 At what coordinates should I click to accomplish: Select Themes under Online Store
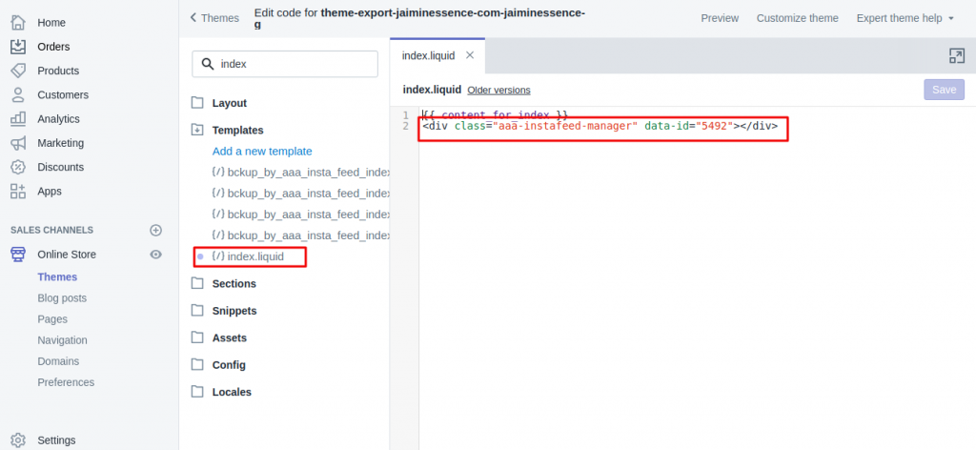pos(57,277)
